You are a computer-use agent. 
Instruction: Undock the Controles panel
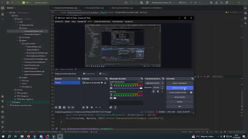[x=193, y=79]
